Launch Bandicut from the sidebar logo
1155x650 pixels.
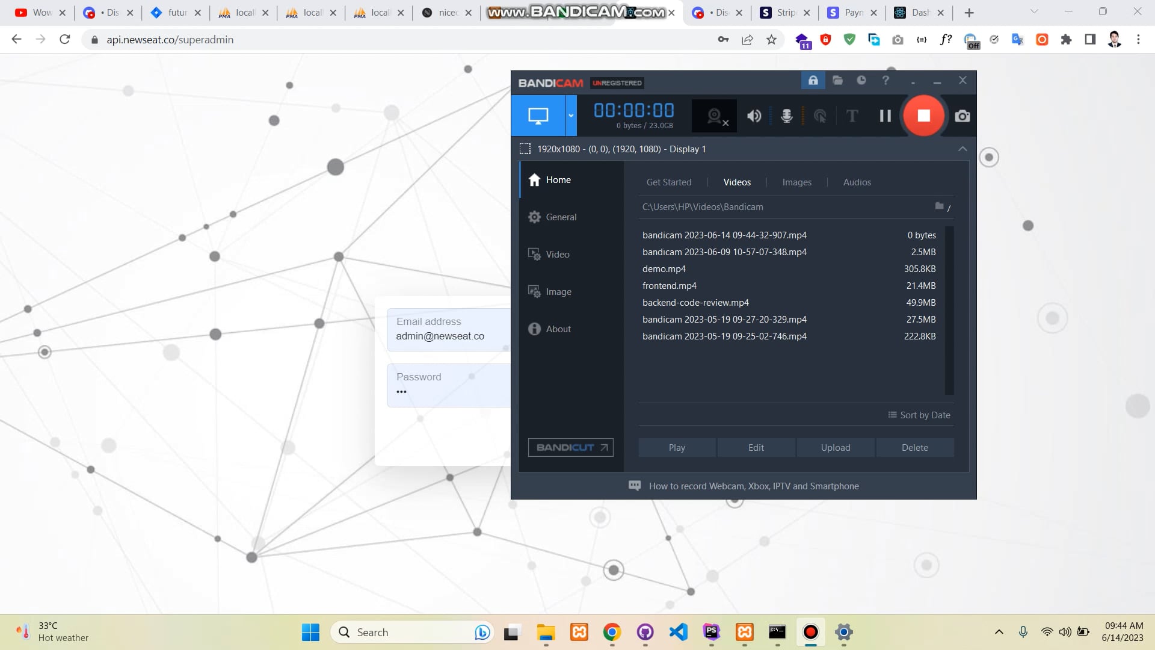(x=570, y=447)
